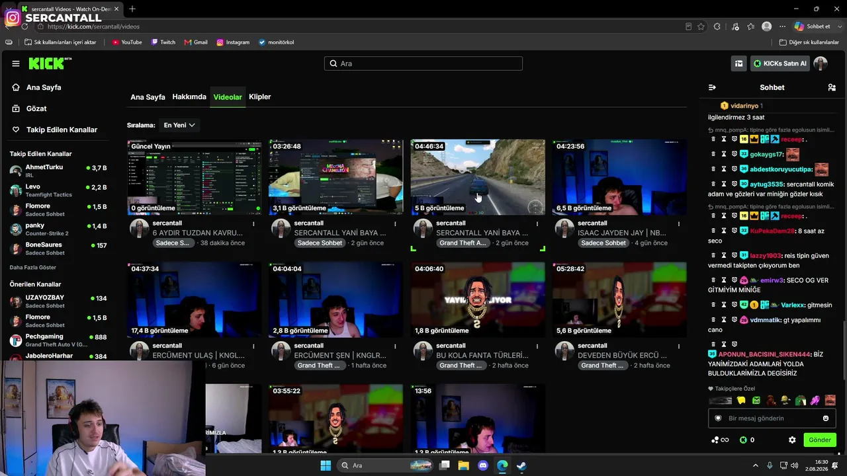Open the icon button beside KICKs Satın Al
The width and height of the screenshot is (847, 476).
point(738,63)
